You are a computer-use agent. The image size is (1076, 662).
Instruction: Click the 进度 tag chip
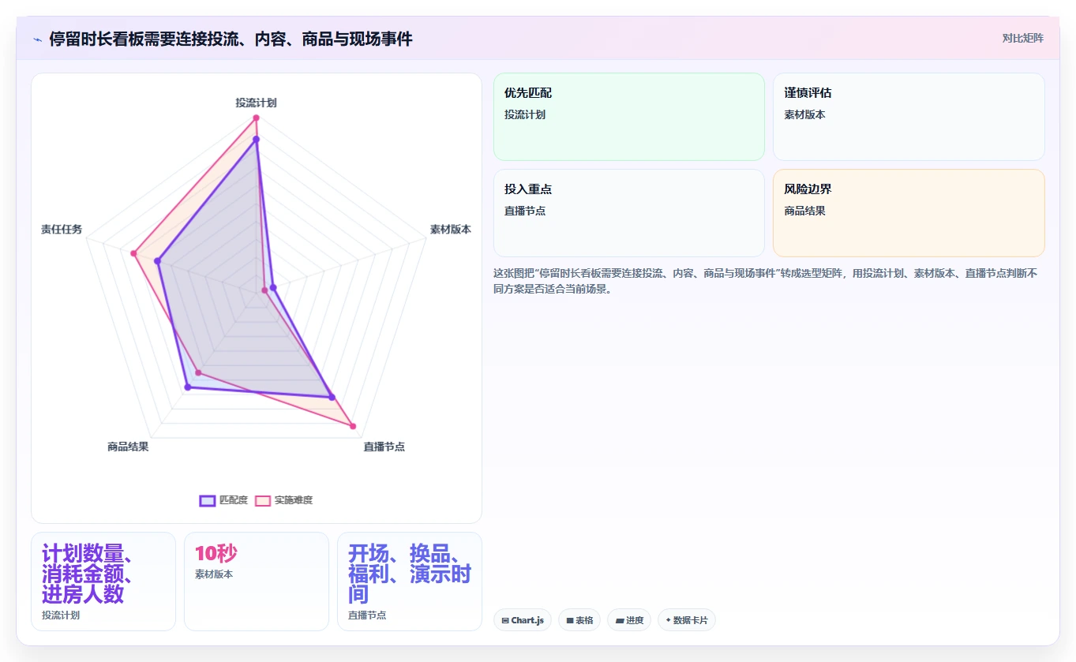tap(629, 620)
